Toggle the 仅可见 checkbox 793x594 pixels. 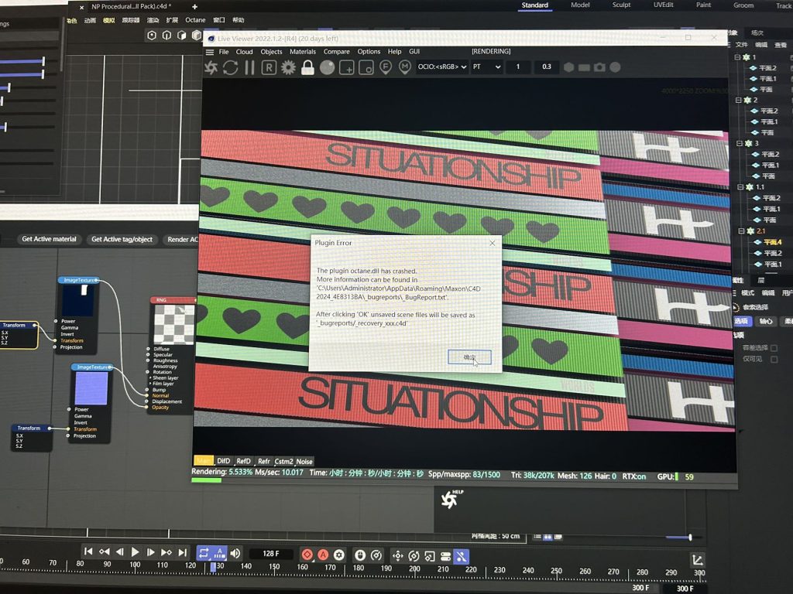pyautogui.click(x=774, y=359)
